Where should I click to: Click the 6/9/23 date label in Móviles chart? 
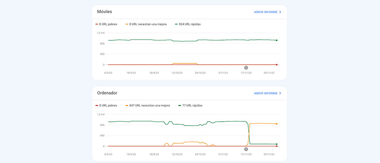pos(108,73)
